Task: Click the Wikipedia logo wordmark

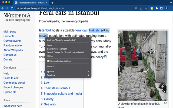Action: point(17,17)
